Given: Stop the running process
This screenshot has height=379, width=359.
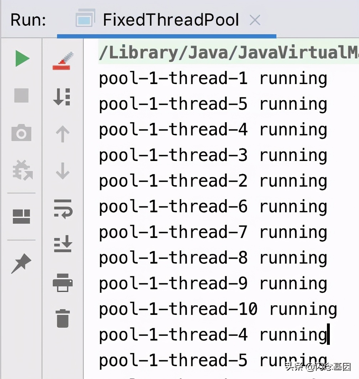Looking at the screenshot, I should pos(21,95).
